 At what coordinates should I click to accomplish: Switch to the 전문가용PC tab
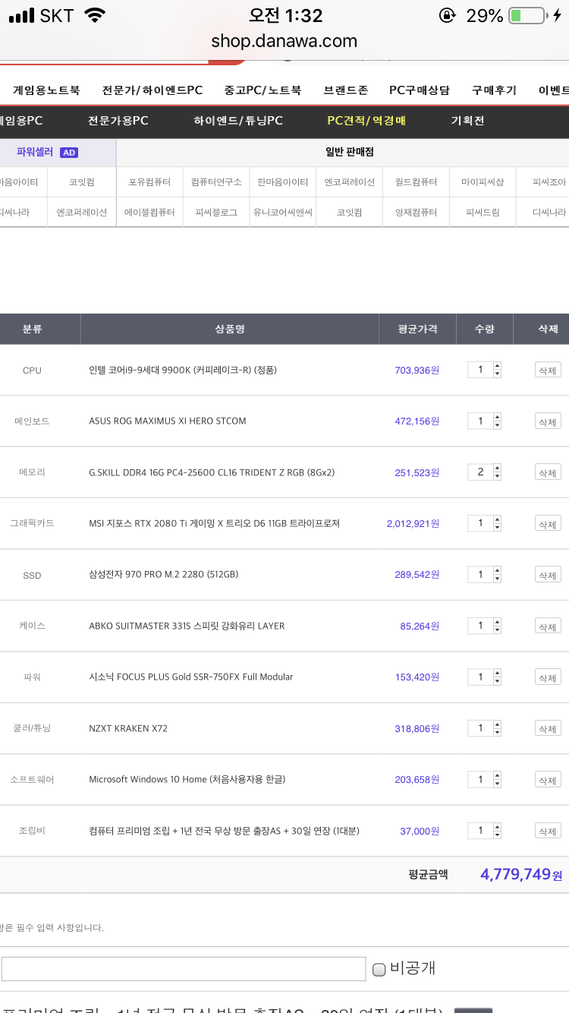[118, 121]
